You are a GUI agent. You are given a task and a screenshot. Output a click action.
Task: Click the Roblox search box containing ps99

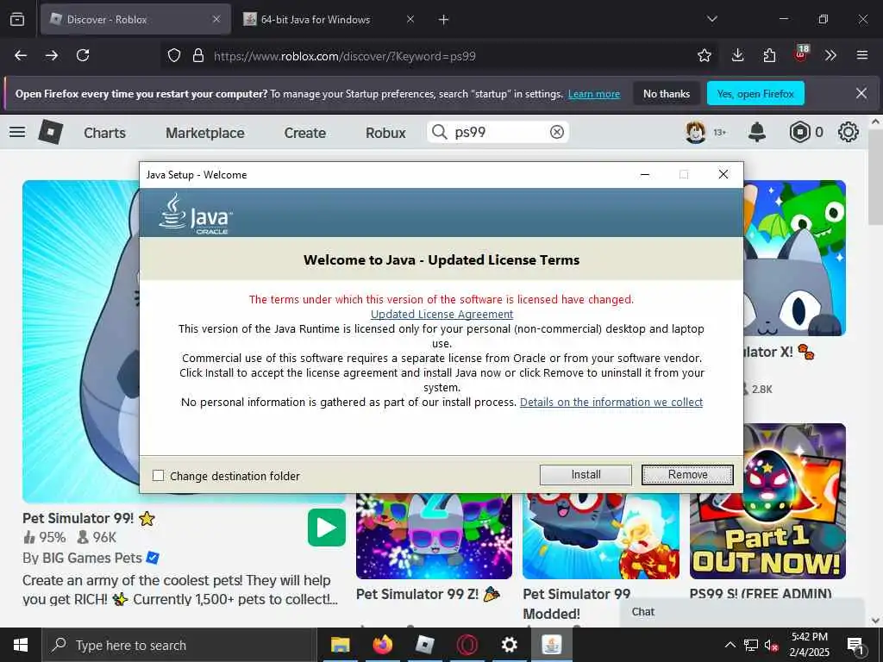498,132
